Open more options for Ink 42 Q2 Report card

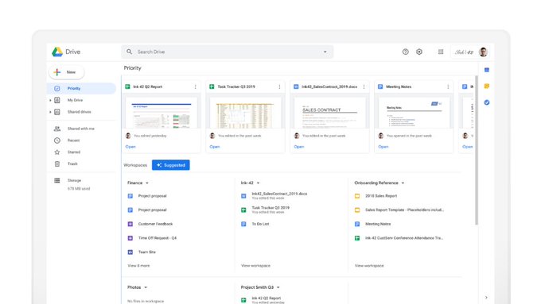pyautogui.click(x=195, y=87)
